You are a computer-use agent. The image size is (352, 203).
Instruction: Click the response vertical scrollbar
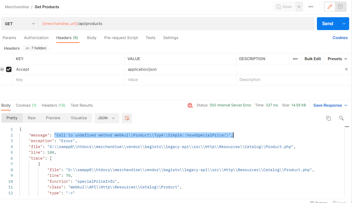[347, 162]
